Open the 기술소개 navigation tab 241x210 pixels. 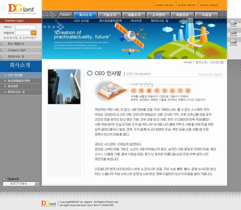click(x=110, y=15)
